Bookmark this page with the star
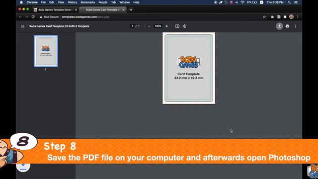The image size is (318, 179). pyautogui.click(x=264, y=17)
